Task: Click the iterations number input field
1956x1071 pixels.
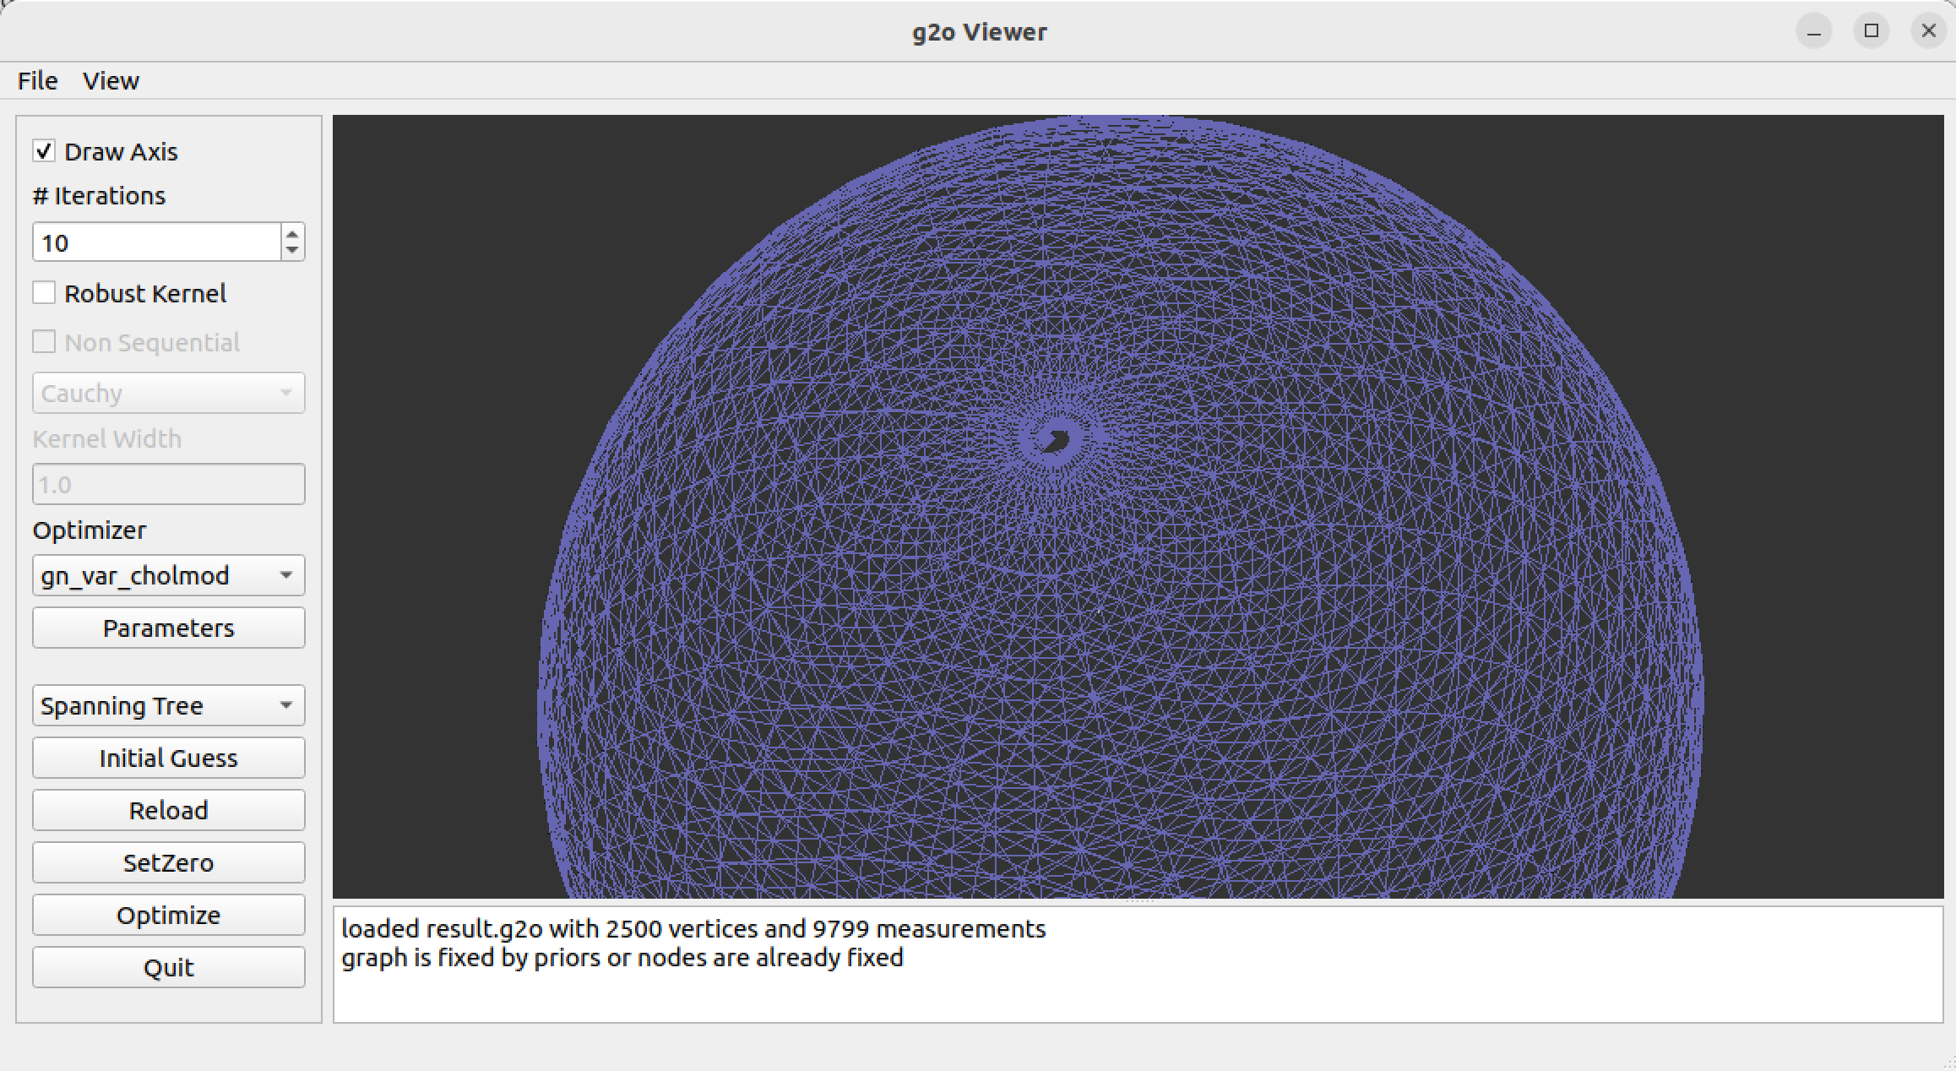Action: (x=156, y=243)
